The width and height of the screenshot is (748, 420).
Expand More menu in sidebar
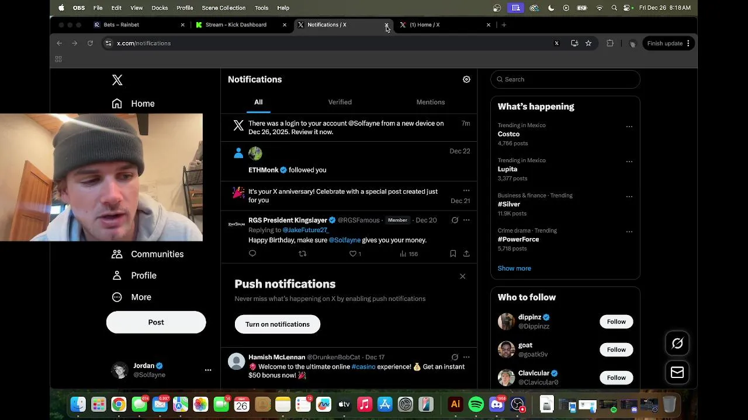[131, 297]
